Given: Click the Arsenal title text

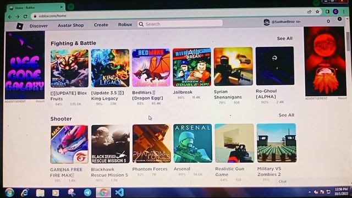Looking at the screenshot, I should pos(182,169).
